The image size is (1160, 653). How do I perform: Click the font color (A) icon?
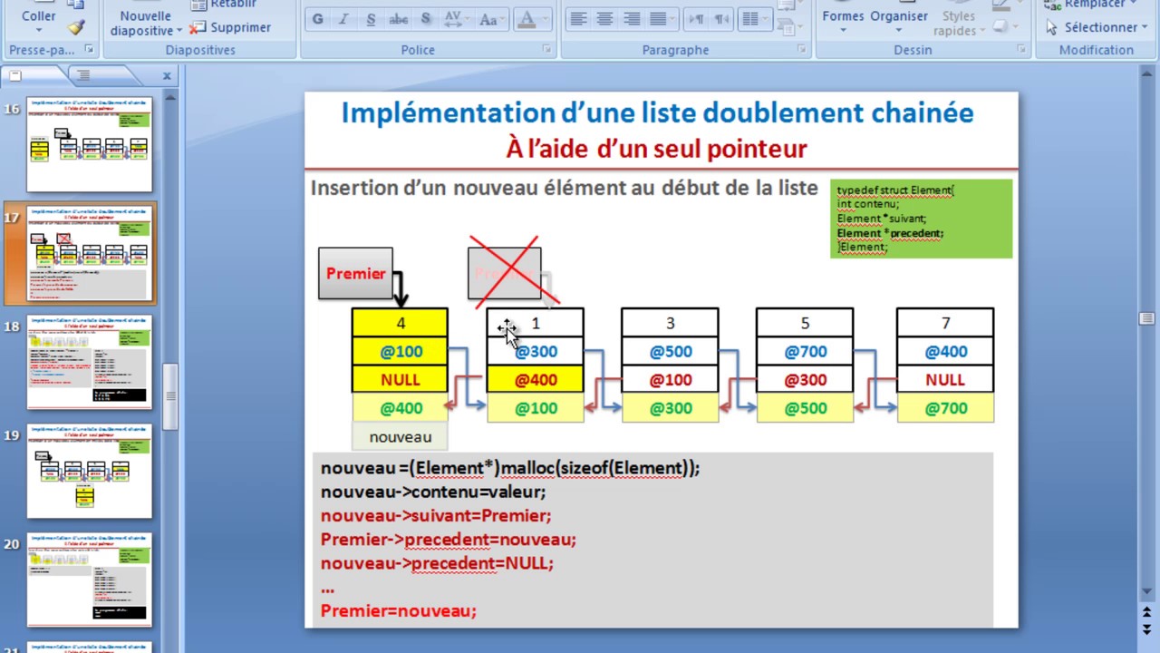tap(528, 19)
